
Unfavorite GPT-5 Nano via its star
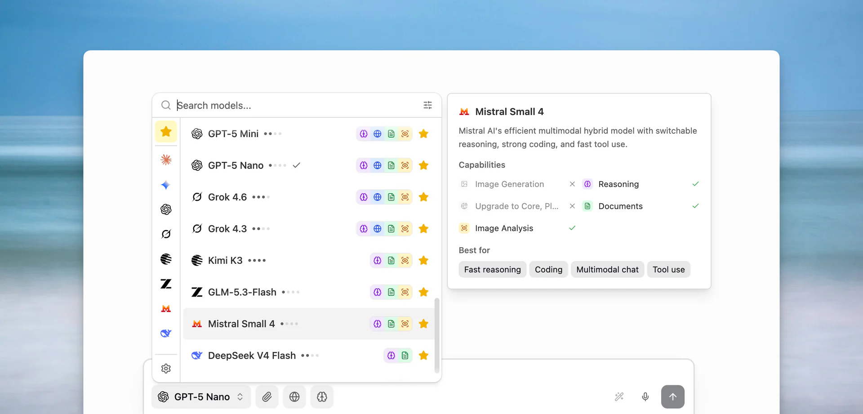tap(423, 165)
